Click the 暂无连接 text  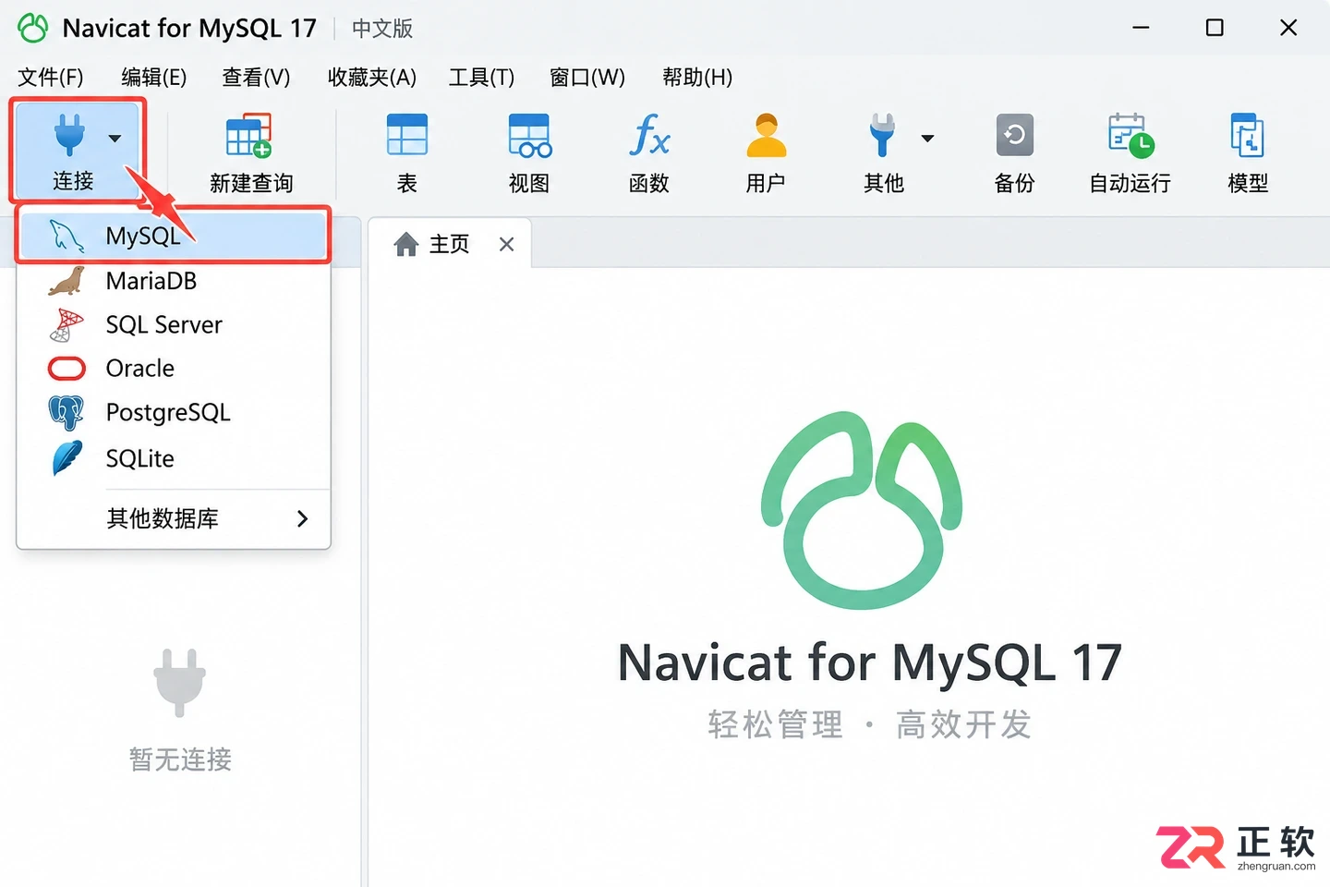click(180, 759)
